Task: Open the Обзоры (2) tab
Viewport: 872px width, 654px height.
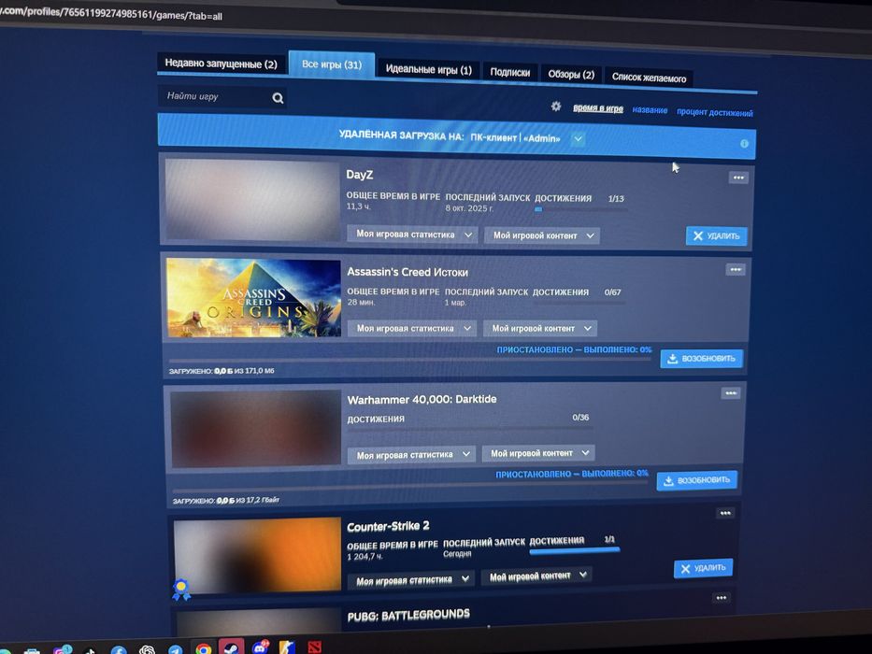Action: pos(571,75)
